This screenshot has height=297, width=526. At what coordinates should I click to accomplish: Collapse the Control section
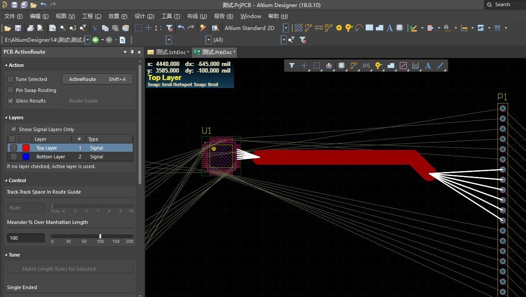point(7,180)
